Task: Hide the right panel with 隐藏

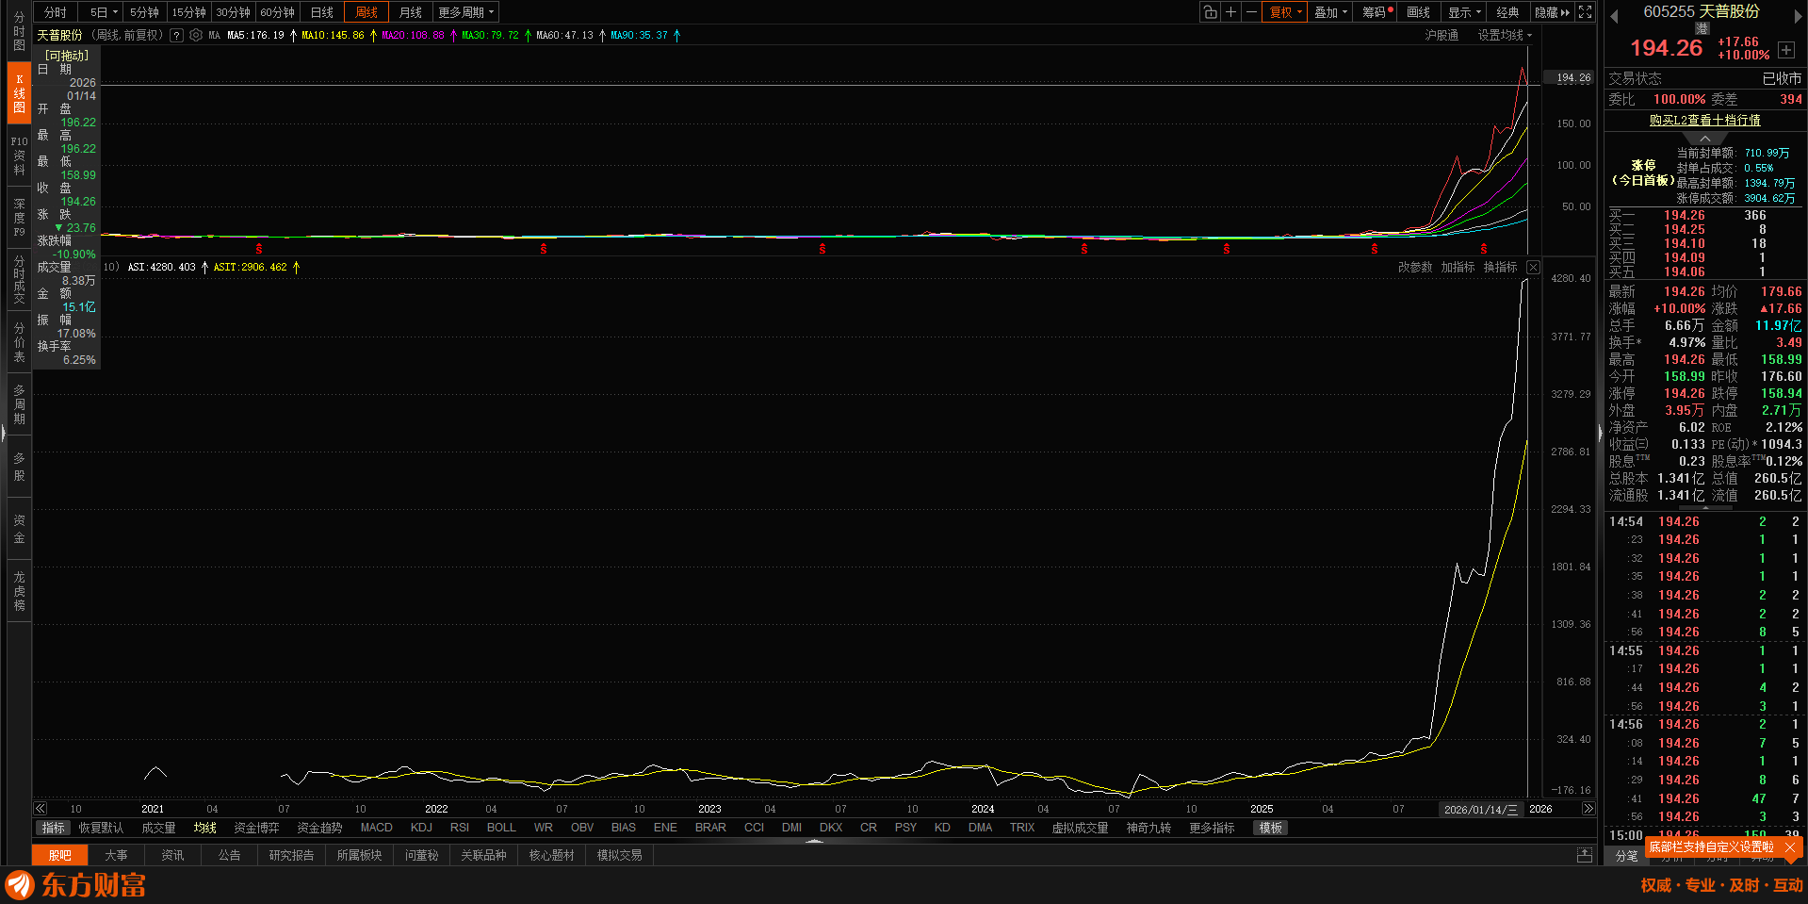Action: pos(1552,12)
